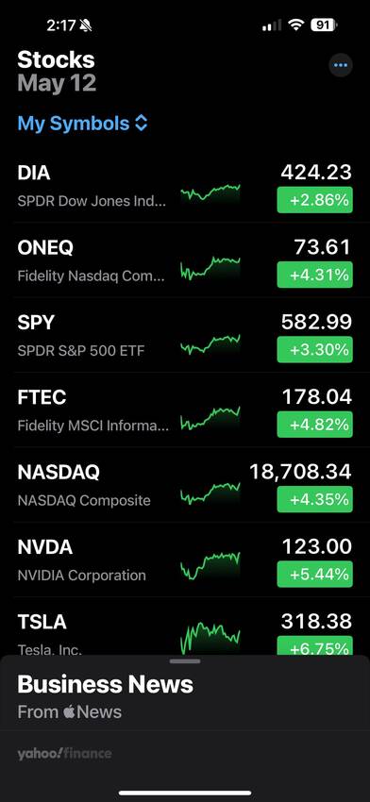Viewport: 370px width, 802px height.
Task: Tap the Business News sheet grabber handle
Action: click(x=185, y=661)
